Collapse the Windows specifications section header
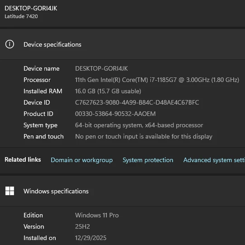 (x=122, y=191)
